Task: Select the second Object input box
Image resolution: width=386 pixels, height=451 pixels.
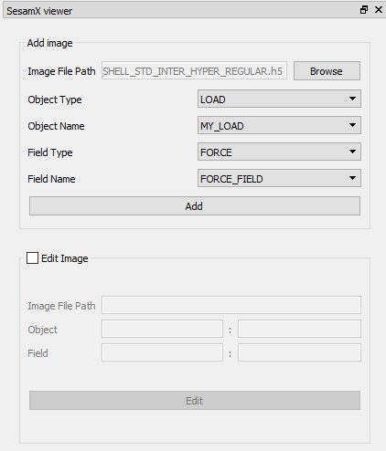Action: pos(299,329)
